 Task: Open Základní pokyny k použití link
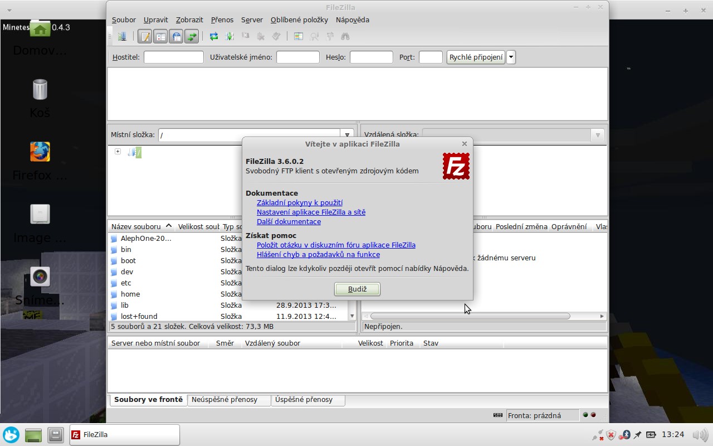[x=300, y=202]
